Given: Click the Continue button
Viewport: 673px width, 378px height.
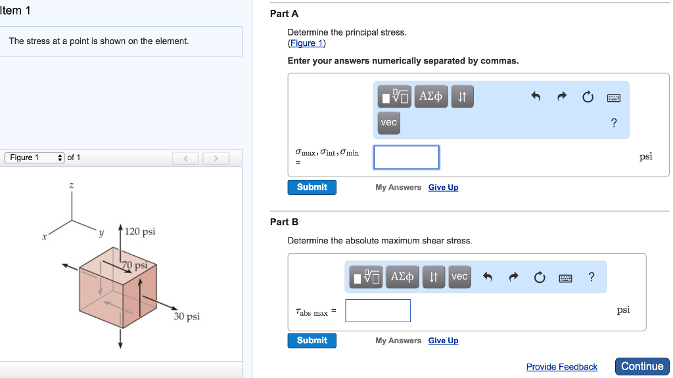Looking at the screenshot, I should coord(642,366).
